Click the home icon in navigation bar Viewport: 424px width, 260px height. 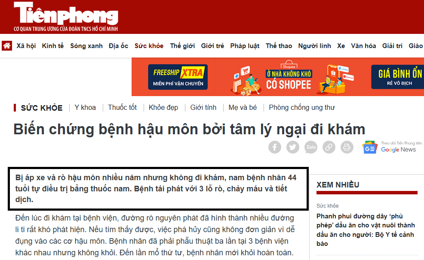(7, 45)
